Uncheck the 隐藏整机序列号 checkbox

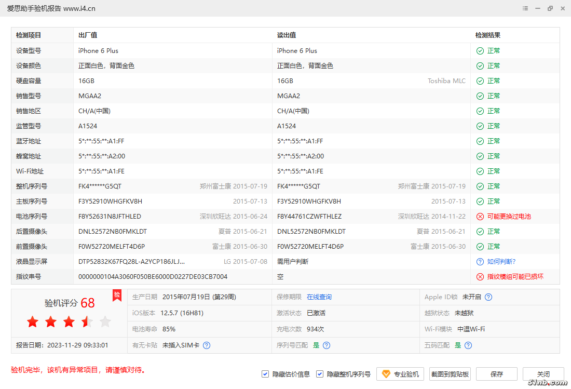(x=320, y=374)
